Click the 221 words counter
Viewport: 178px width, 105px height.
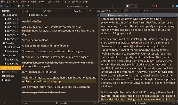[61, 103]
